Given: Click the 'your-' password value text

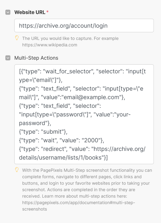Looking at the screenshot, I should point(123,115).
